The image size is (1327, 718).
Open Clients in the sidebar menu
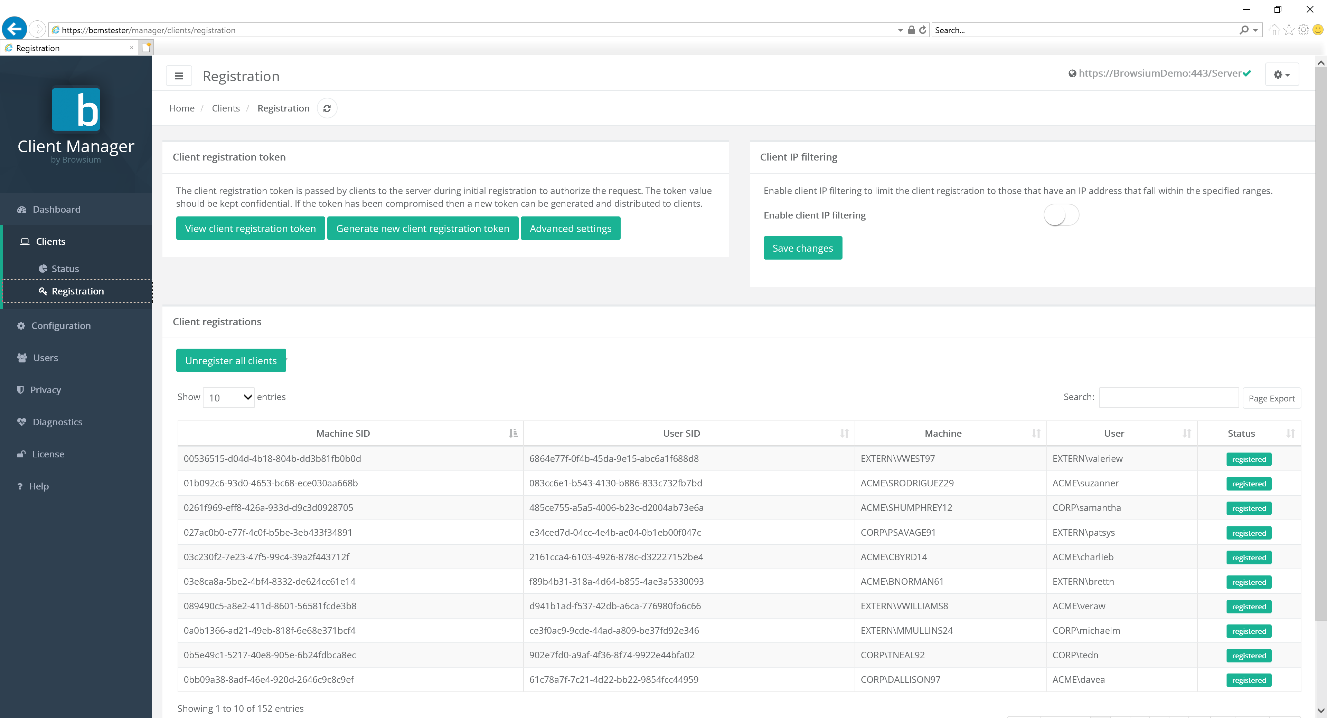[x=50, y=241]
